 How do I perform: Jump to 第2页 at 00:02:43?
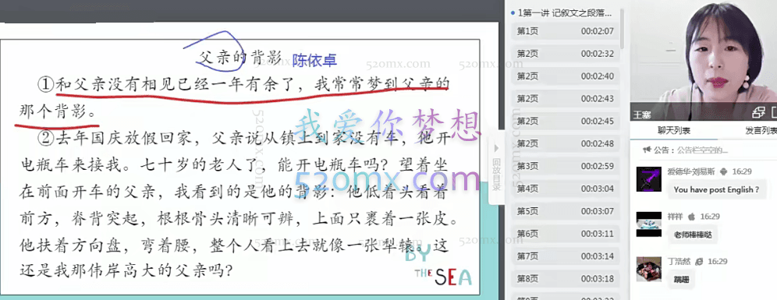point(565,98)
